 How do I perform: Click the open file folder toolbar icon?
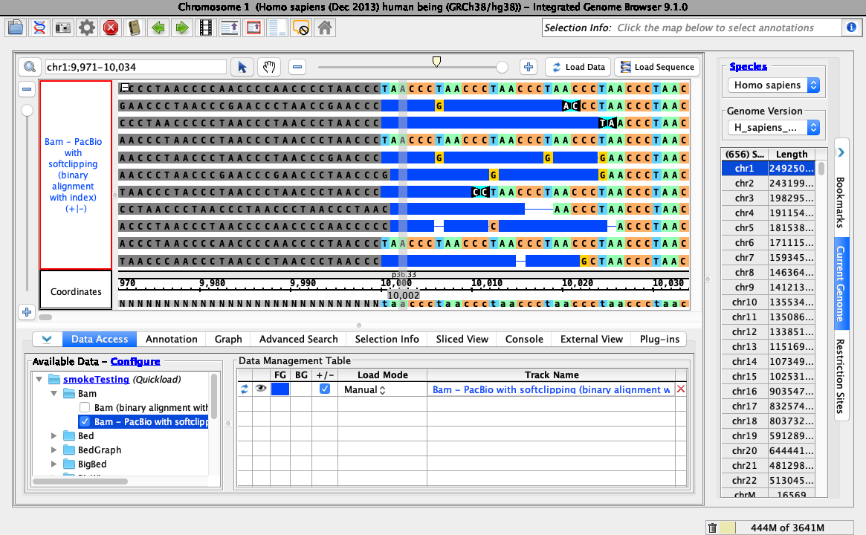coord(16,27)
